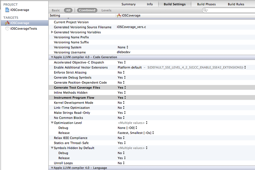Image resolution: width=255 pixels, height=170 pixels.
Task: Click the iOSCoverage project blueprint icon
Action: 7,10
